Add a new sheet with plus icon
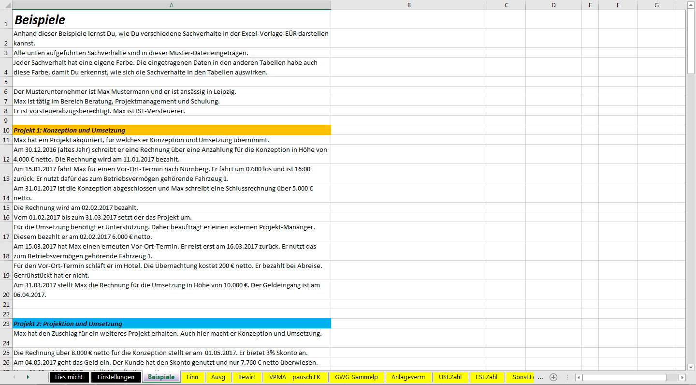Screen dimensions: 696x385 pyautogui.click(x=553, y=377)
